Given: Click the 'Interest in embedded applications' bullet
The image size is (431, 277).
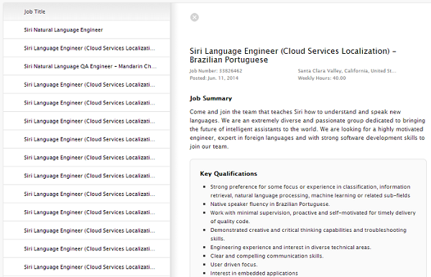Looking at the screenshot, I should [x=254, y=273].
